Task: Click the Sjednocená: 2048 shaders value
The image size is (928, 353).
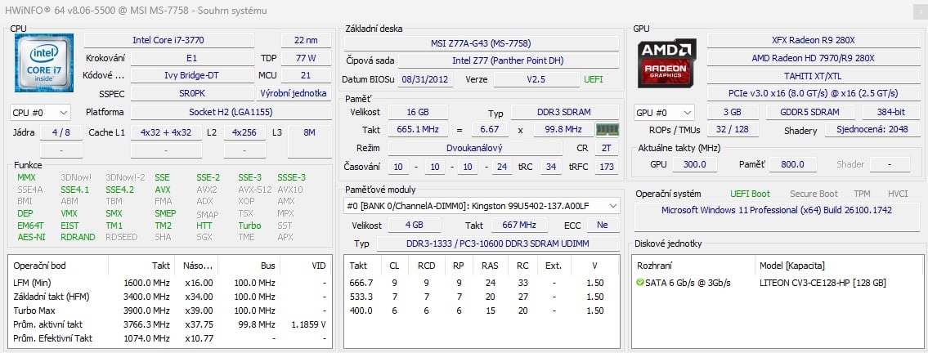Action: 872,129
